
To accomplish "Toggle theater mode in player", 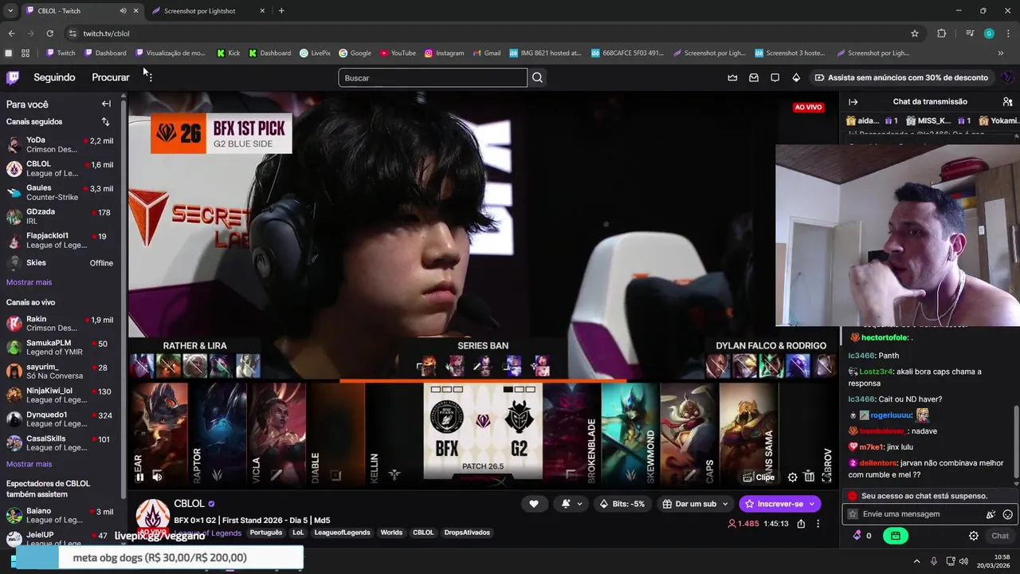I will [809, 477].
